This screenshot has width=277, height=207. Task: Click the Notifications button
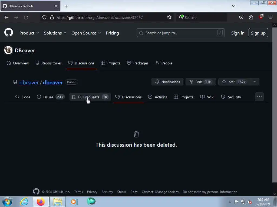[167, 82]
